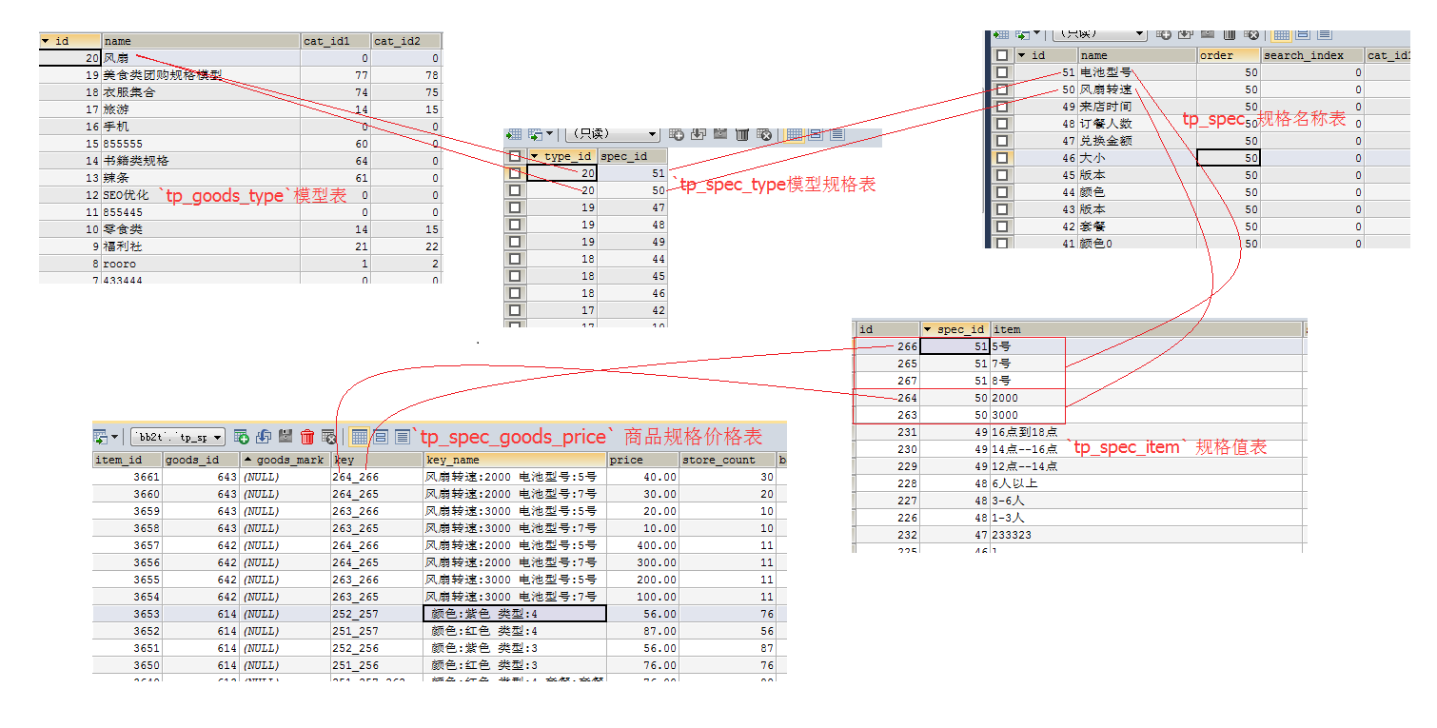Sort by the key_name column header
The width and height of the screenshot is (1437, 728).
[x=514, y=460]
